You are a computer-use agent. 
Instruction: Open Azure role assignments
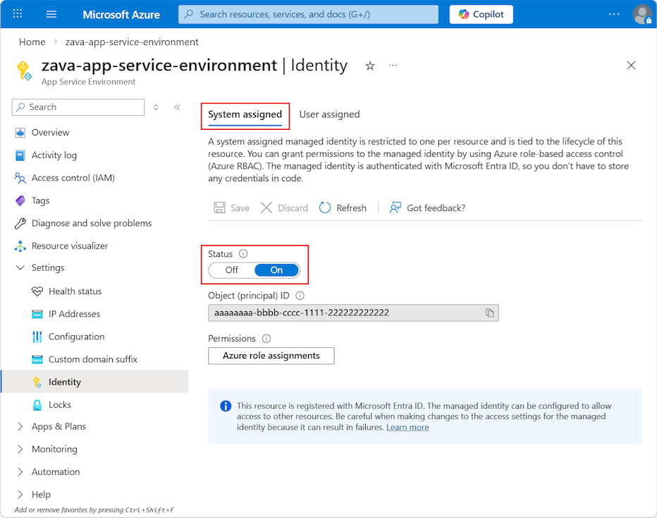(x=271, y=356)
